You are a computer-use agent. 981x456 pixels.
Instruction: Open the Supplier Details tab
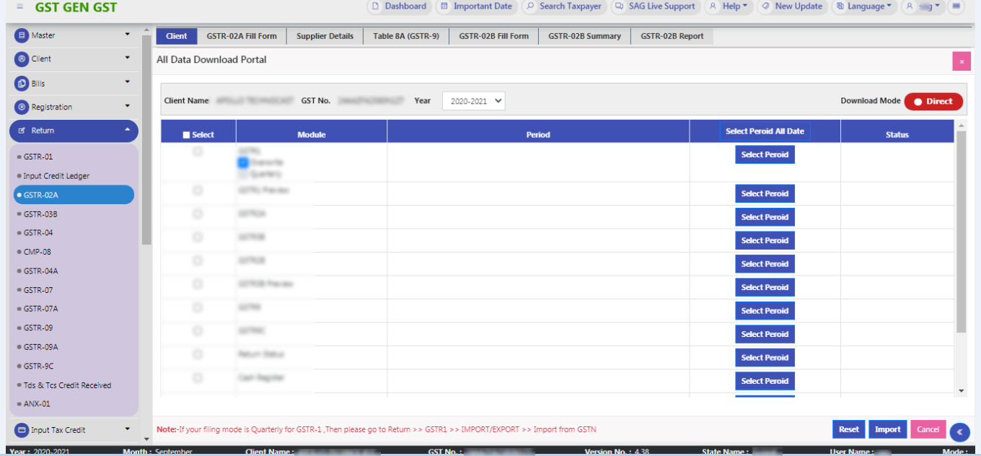coord(325,36)
